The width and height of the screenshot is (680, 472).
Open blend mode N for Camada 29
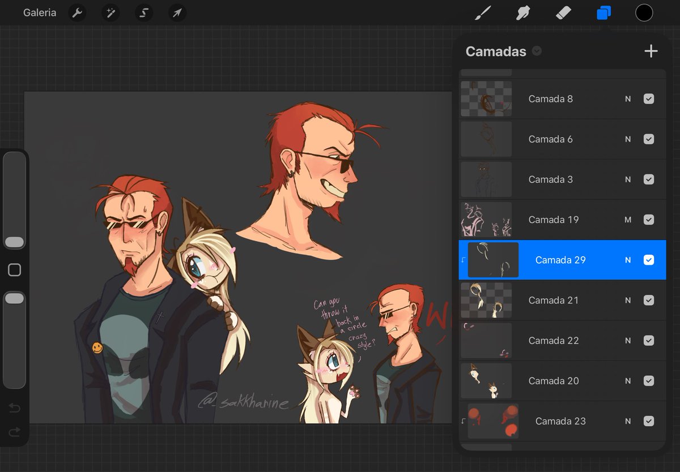[x=628, y=260]
